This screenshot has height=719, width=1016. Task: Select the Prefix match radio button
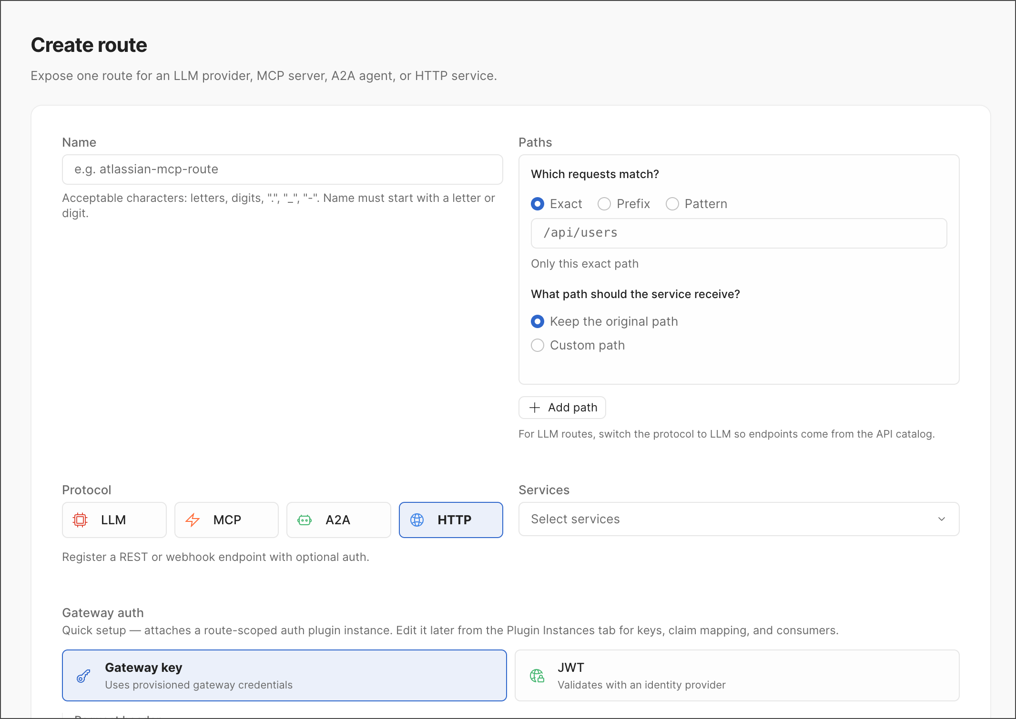[604, 204]
